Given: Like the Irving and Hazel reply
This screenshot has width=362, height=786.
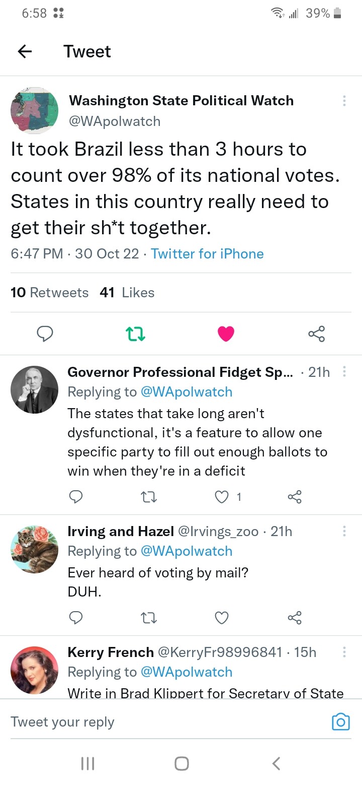Looking at the screenshot, I should click(x=222, y=617).
